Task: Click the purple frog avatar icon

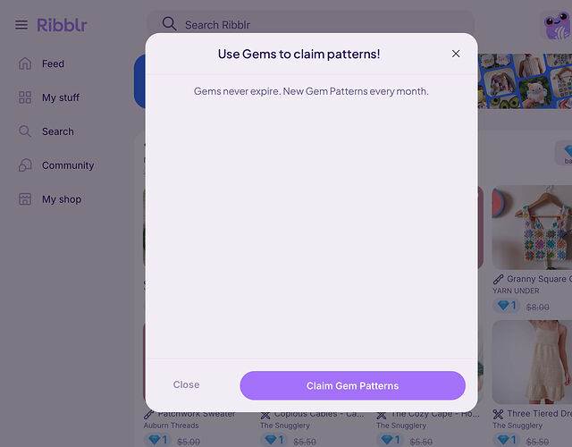Action: click(557, 25)
